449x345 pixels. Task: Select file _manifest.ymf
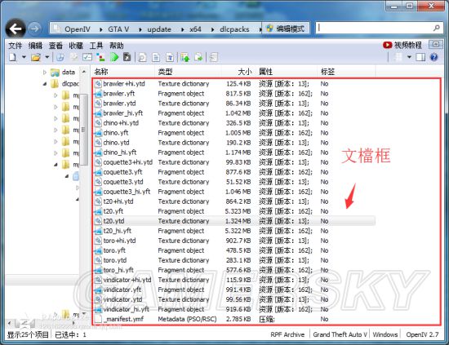[x=123, y=319]
